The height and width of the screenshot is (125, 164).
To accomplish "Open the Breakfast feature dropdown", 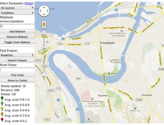I will point(17,55).
